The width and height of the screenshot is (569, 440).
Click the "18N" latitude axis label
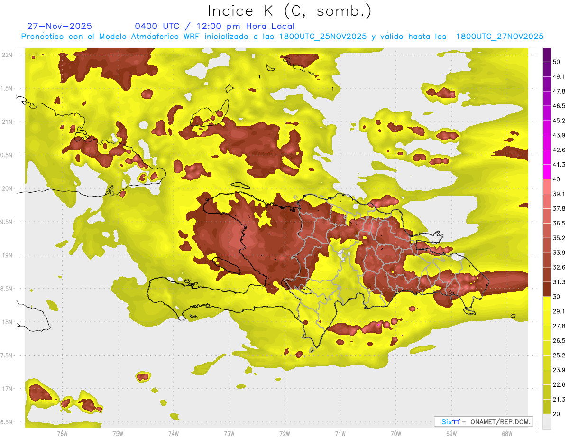pos(7,322)
